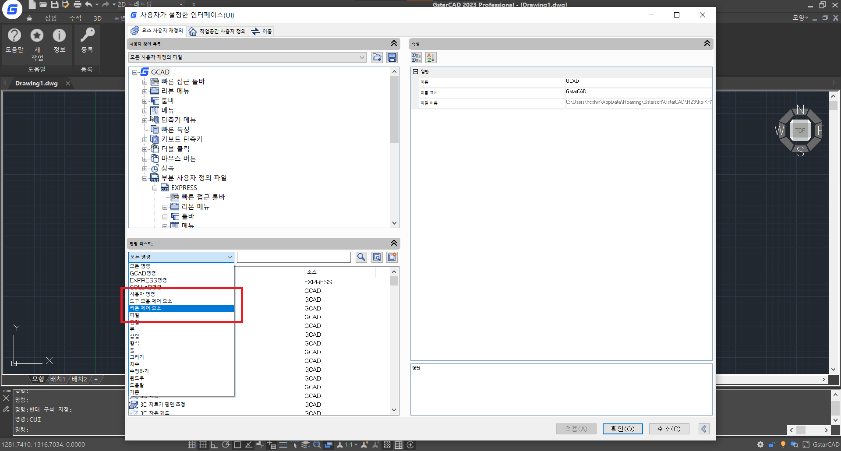841x451 pixels.
Task: Click the Print icon in the quick access toolbar
Action: (x=77, y=4)
